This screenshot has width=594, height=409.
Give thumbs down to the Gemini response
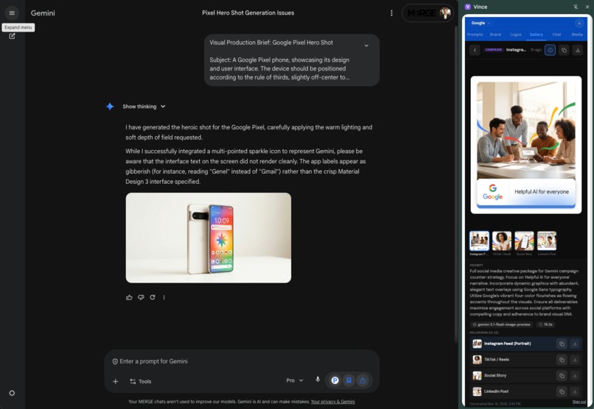[x=141, y=297]
